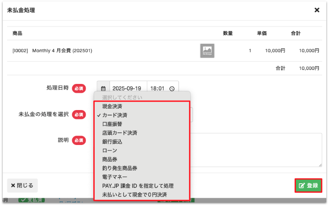Image resolution: width=330 pixels, height=207 pixels.
Task: Close the 未払金処理 dialog with X
Action: tap(317, 10)
